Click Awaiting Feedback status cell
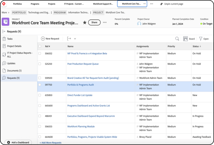The height and width of the screenshot is (145, 214). pos(202,137)
